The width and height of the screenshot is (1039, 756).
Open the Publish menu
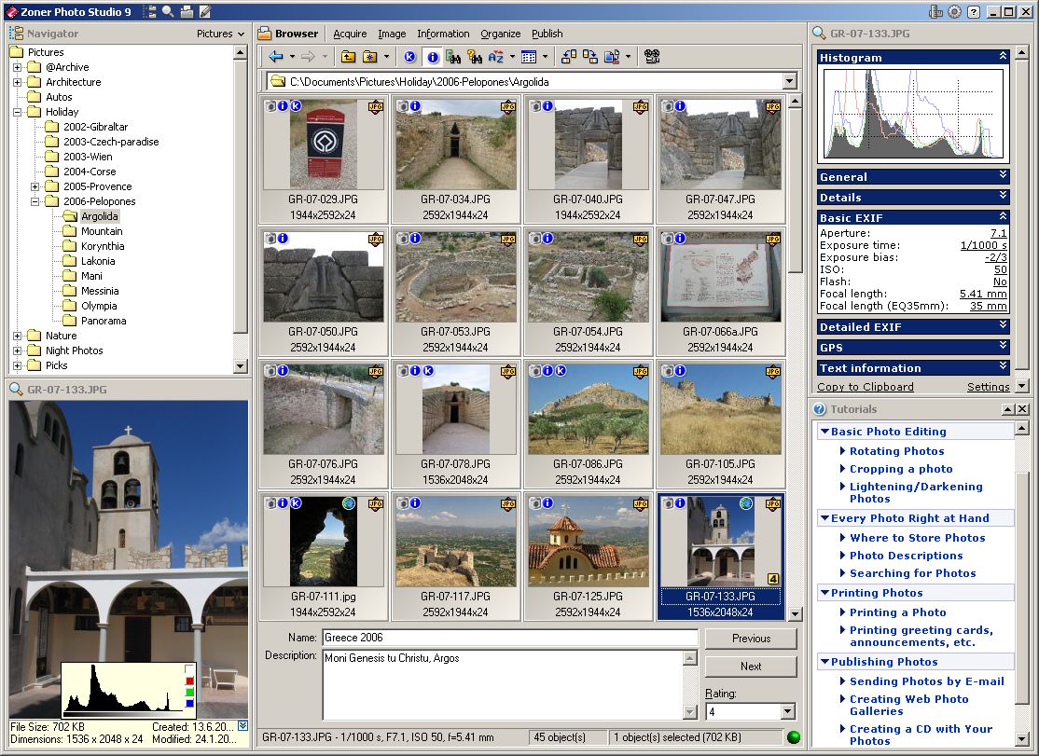[x=547, y=34]
